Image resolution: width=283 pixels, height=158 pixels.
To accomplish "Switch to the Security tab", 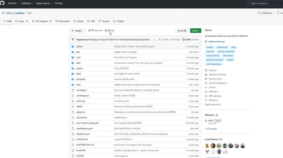I will point(104,21).
